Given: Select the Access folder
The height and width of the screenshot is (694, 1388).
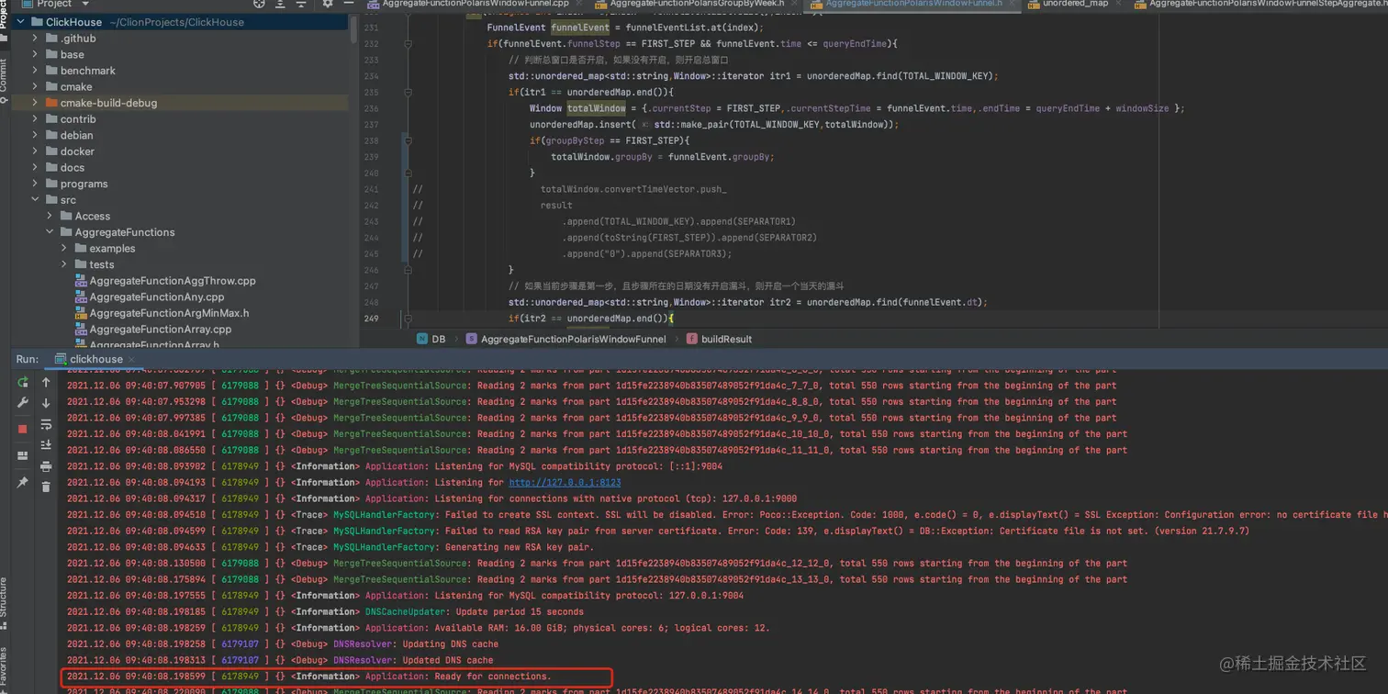Looking at the screenshot, I should 92,217.
